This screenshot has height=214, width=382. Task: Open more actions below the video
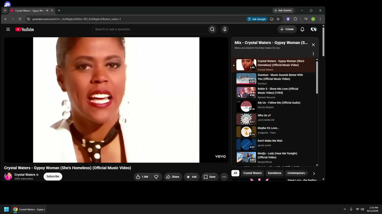(x=224, y=177)
